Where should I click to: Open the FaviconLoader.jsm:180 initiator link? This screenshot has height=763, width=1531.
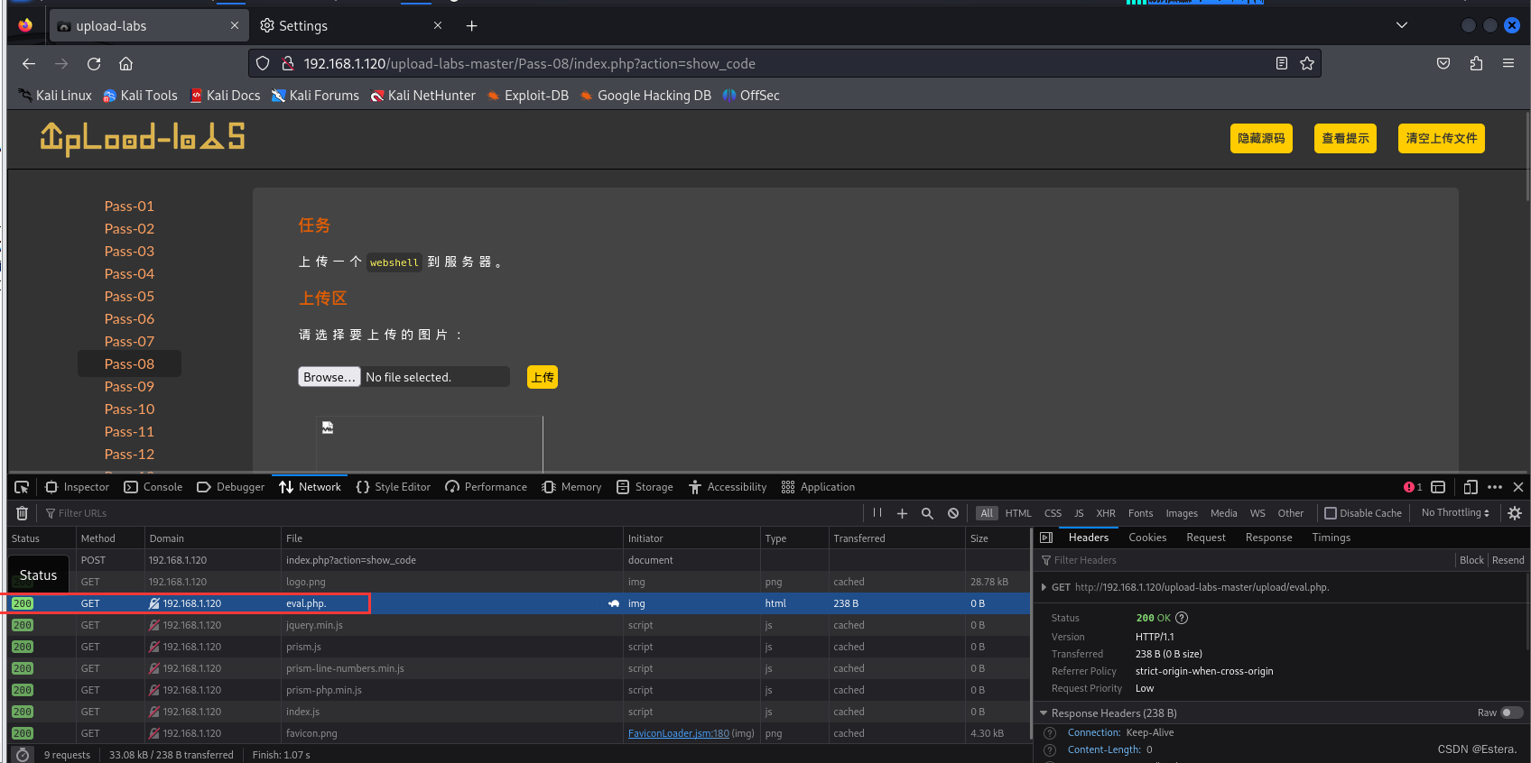click(678, 733)
